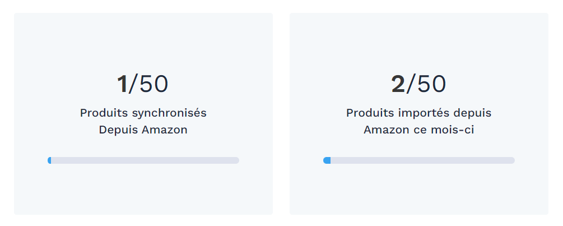Click the word "Amazon" in the right card
This screenshot has height=226, width=563.
(384, 130)
